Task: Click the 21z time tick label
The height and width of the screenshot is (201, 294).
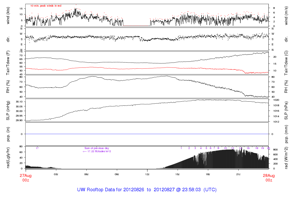Action: (x=238, y=174)
